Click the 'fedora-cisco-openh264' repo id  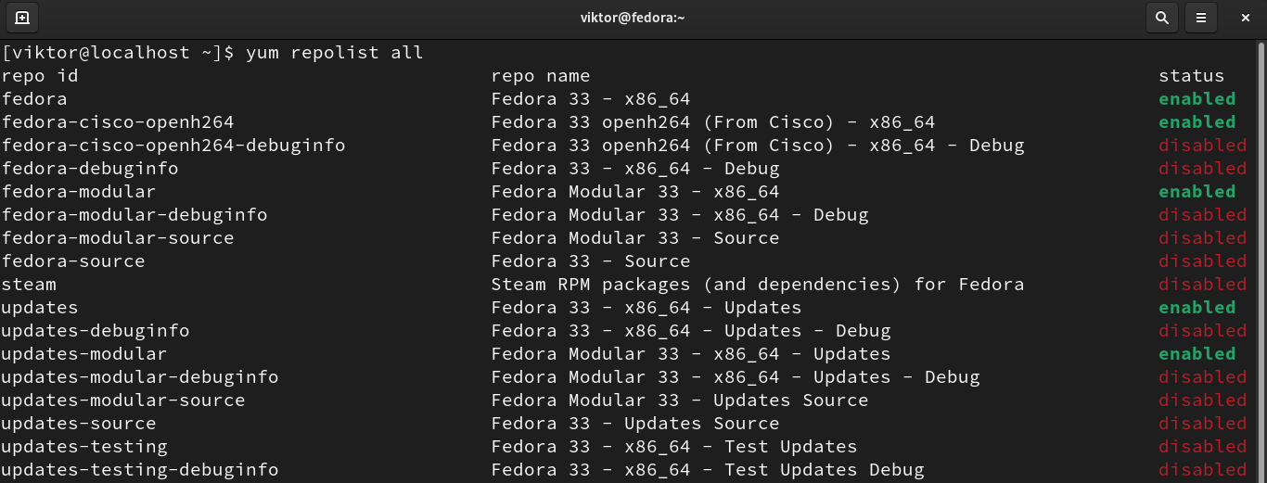point(118,122)
